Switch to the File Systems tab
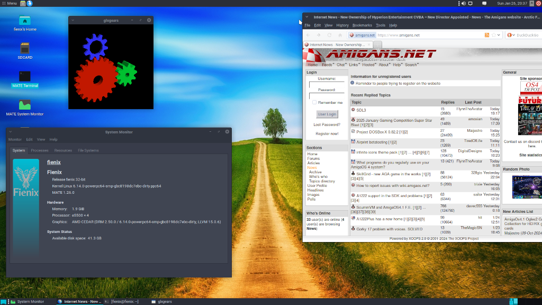The height and width of the screenshot is (305, 542). pos(88,150)
